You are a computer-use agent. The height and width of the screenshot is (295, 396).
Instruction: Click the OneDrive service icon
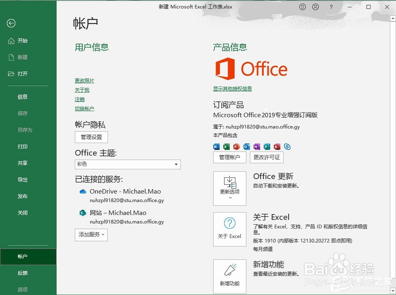(83, 191)
